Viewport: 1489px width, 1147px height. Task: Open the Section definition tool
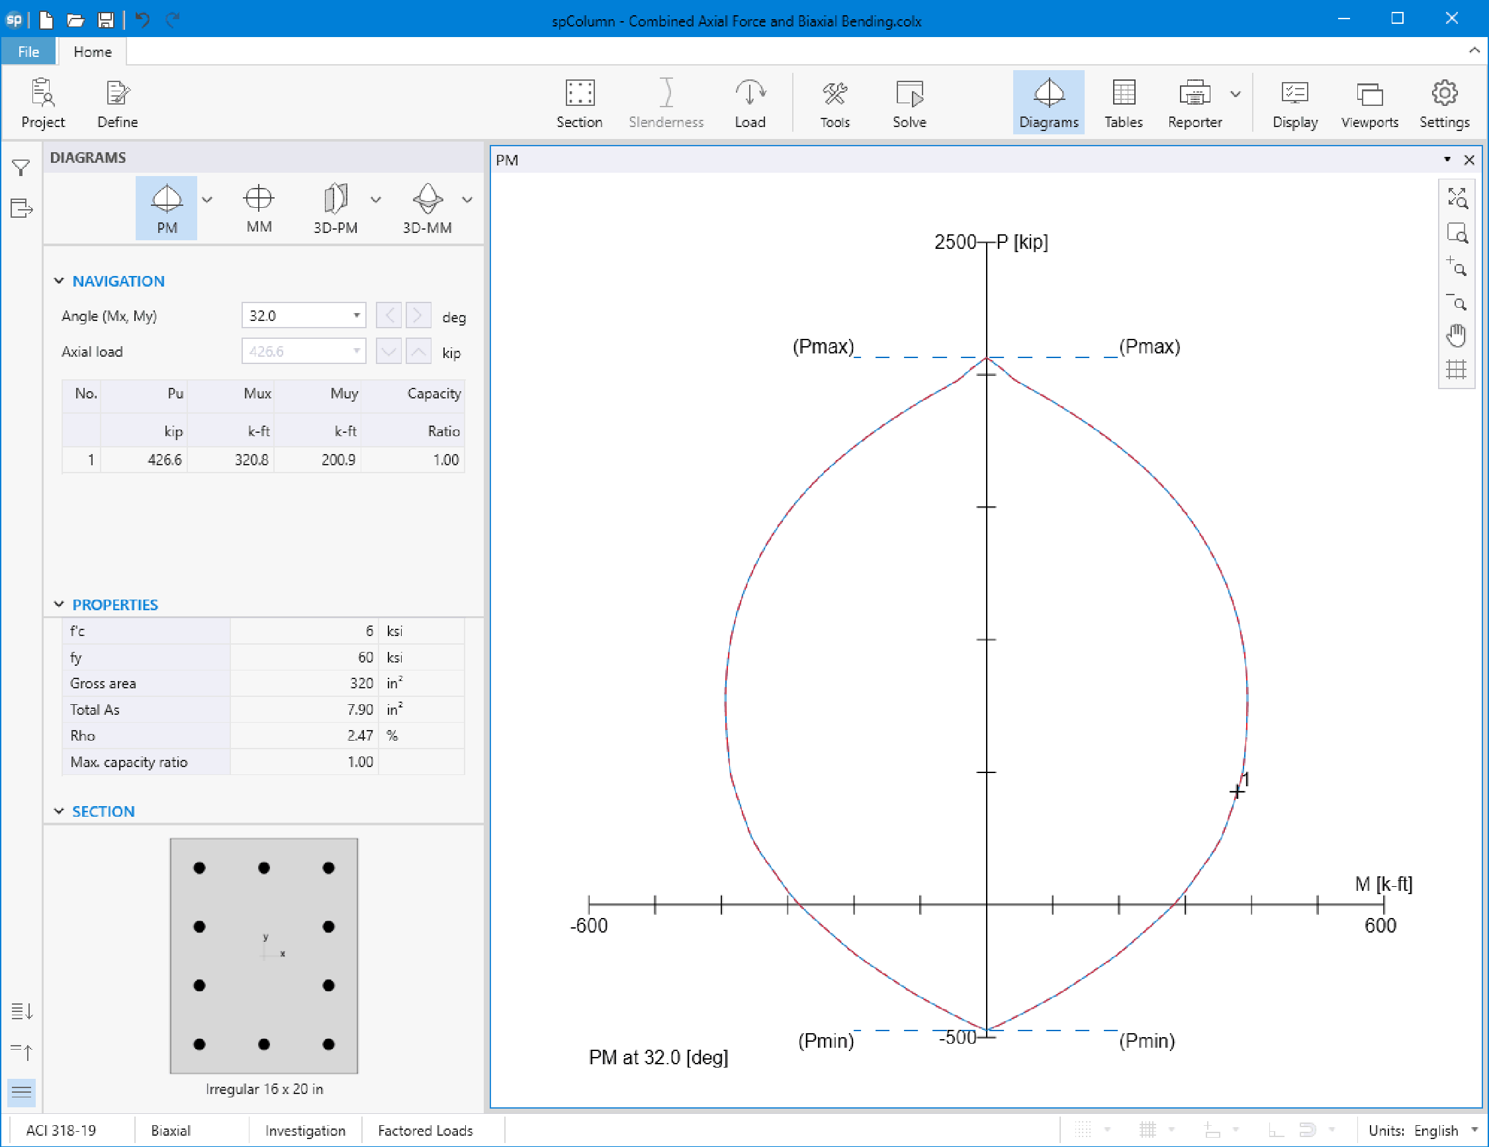click(579, 103)
